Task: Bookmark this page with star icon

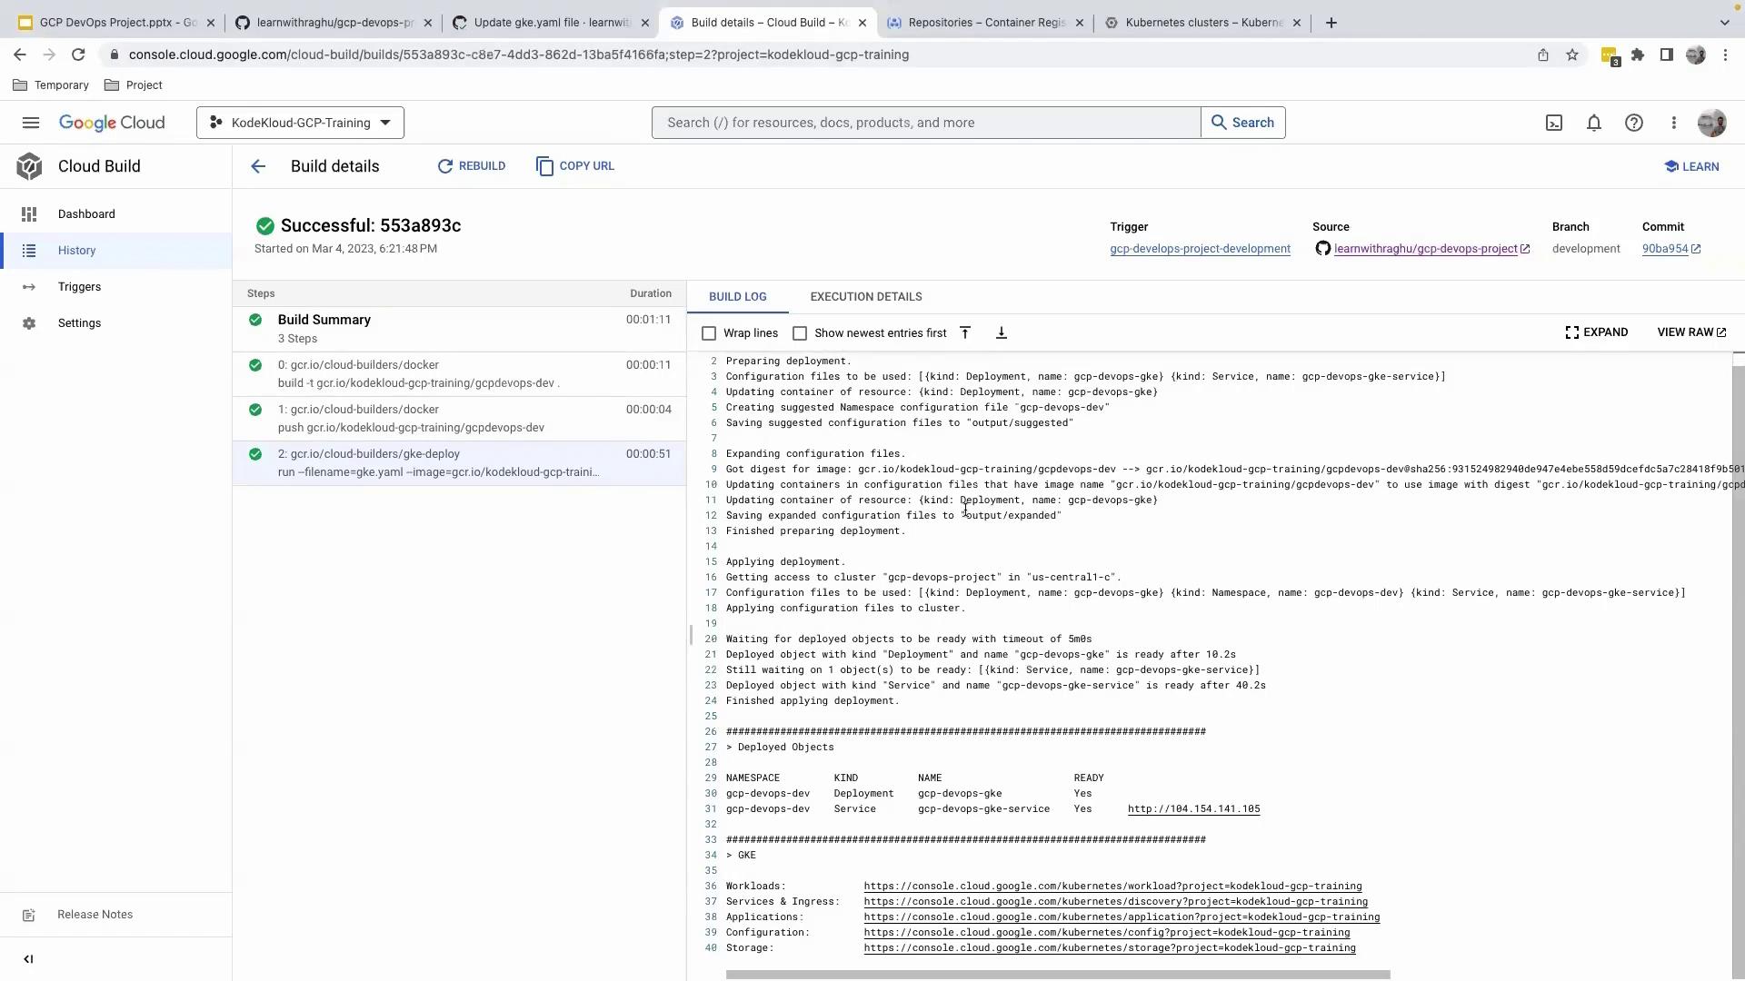Action: point(1572,54)
